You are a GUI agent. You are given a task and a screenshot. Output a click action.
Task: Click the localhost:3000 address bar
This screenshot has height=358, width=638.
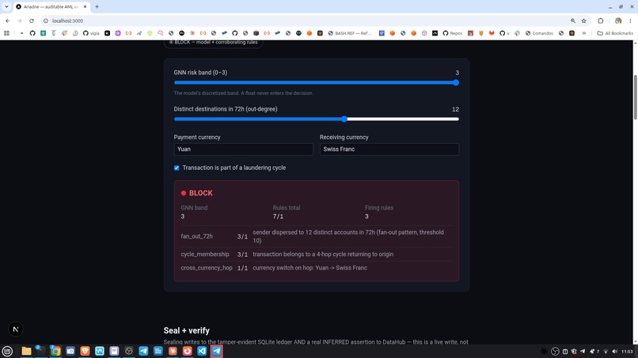click(x=306, y=21)
